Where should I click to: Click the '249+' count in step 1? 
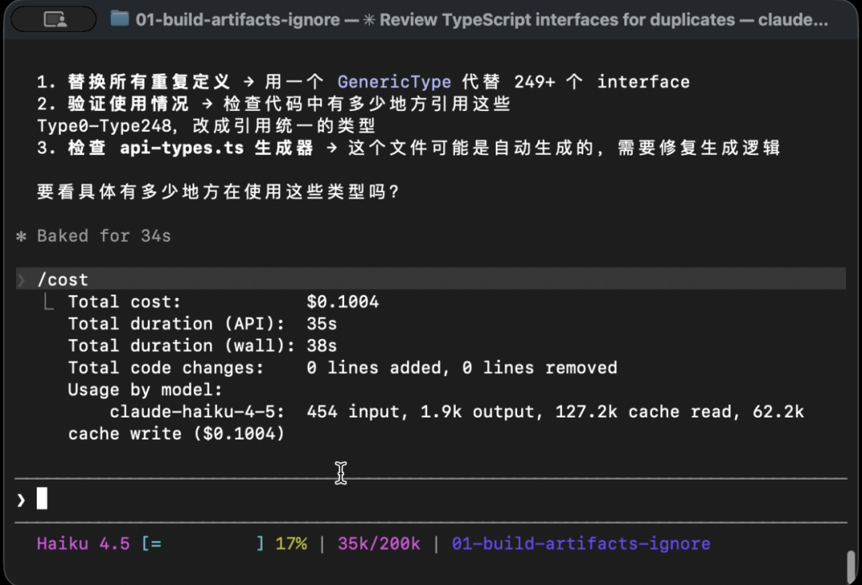tap(534, 82)
